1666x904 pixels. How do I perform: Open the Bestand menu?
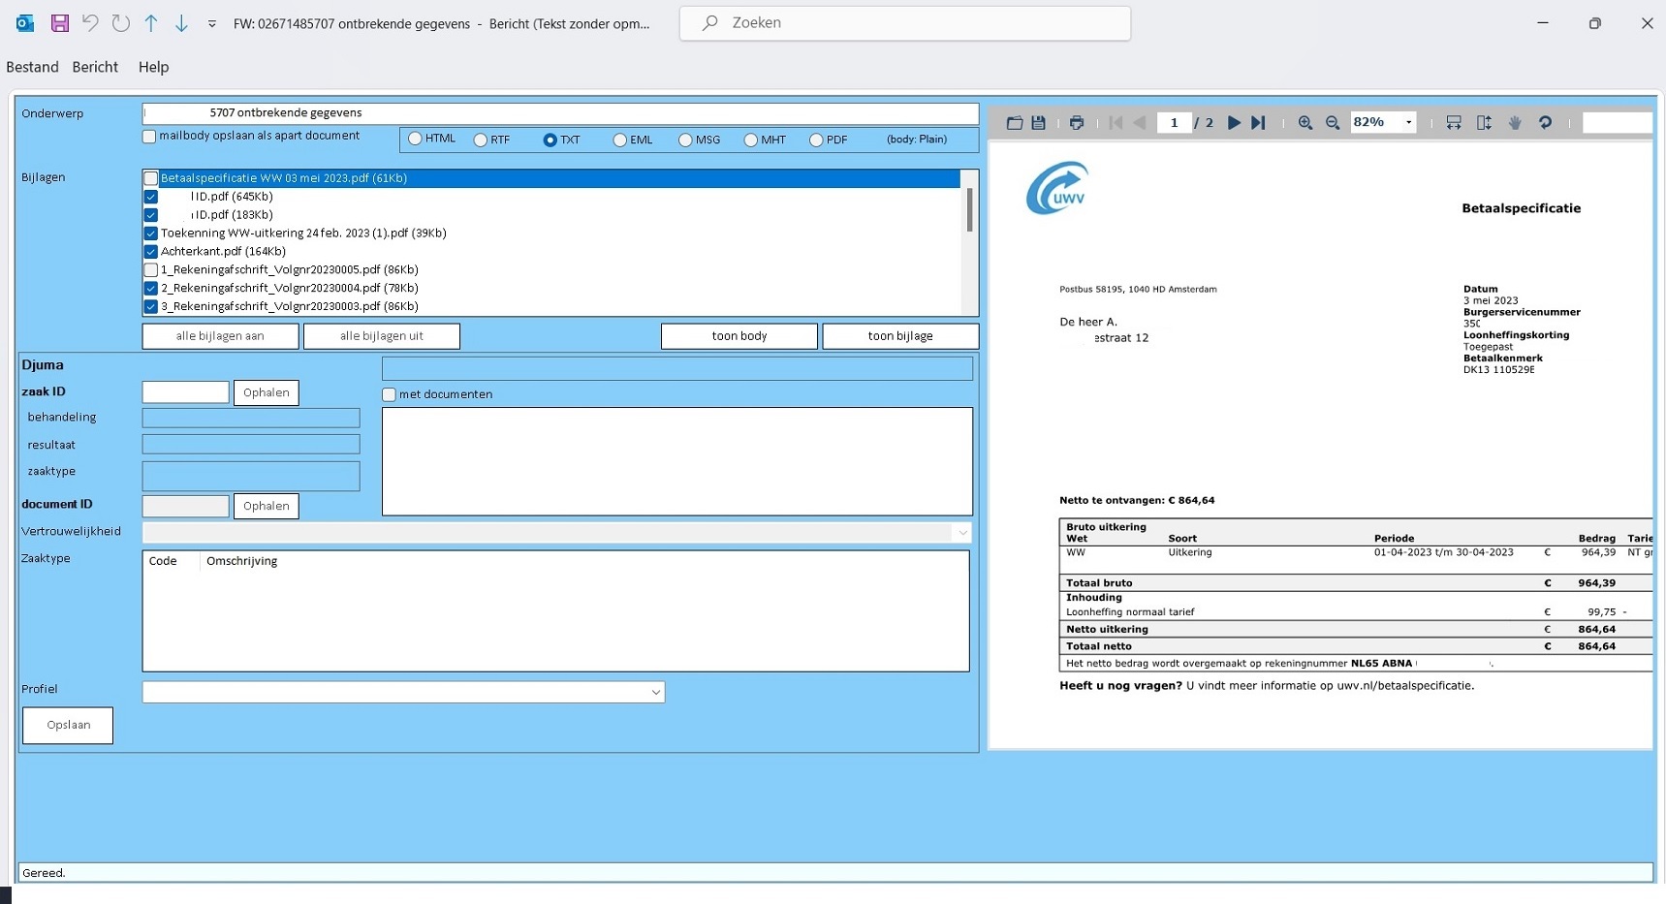[x=32, y=67]
